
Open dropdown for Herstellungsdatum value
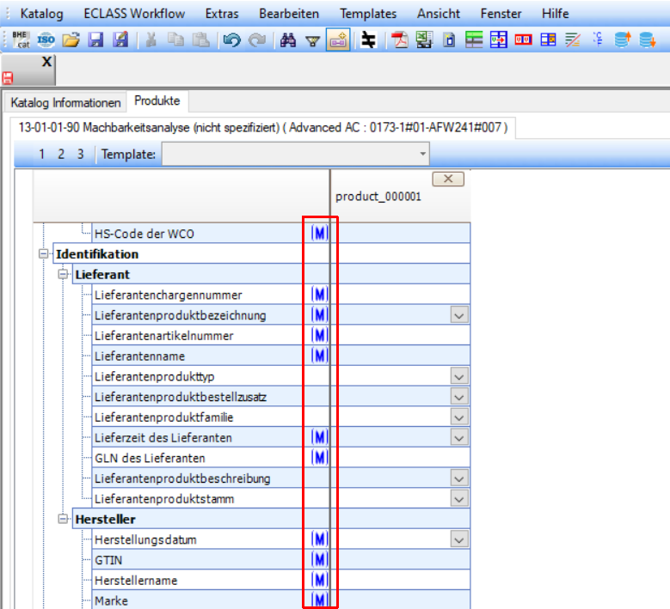pyautogui.click(x=459, y=539)
